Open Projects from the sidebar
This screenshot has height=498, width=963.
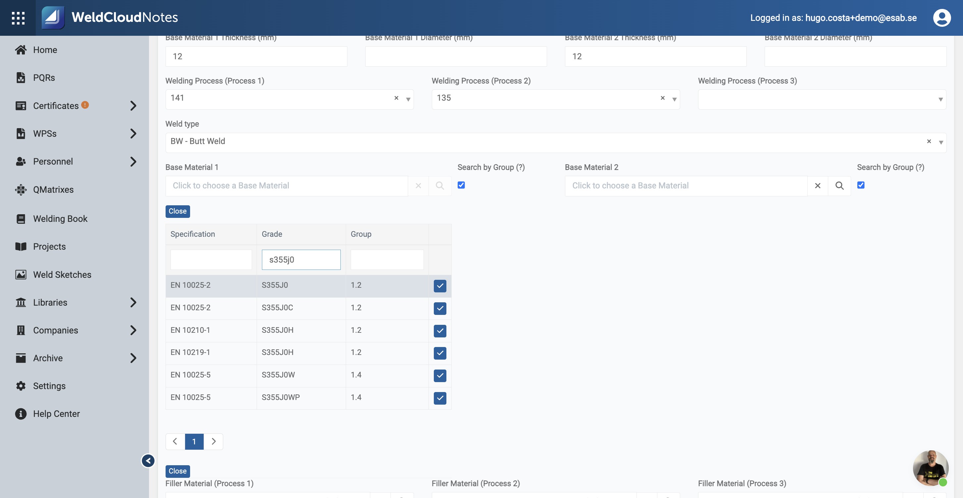coord(49,246)
